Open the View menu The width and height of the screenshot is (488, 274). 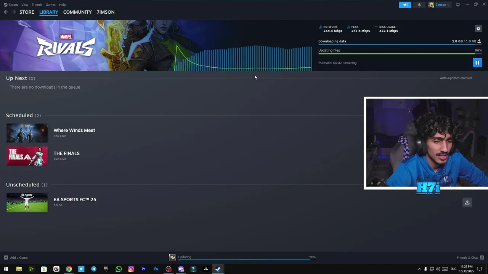tap(25, 5)
